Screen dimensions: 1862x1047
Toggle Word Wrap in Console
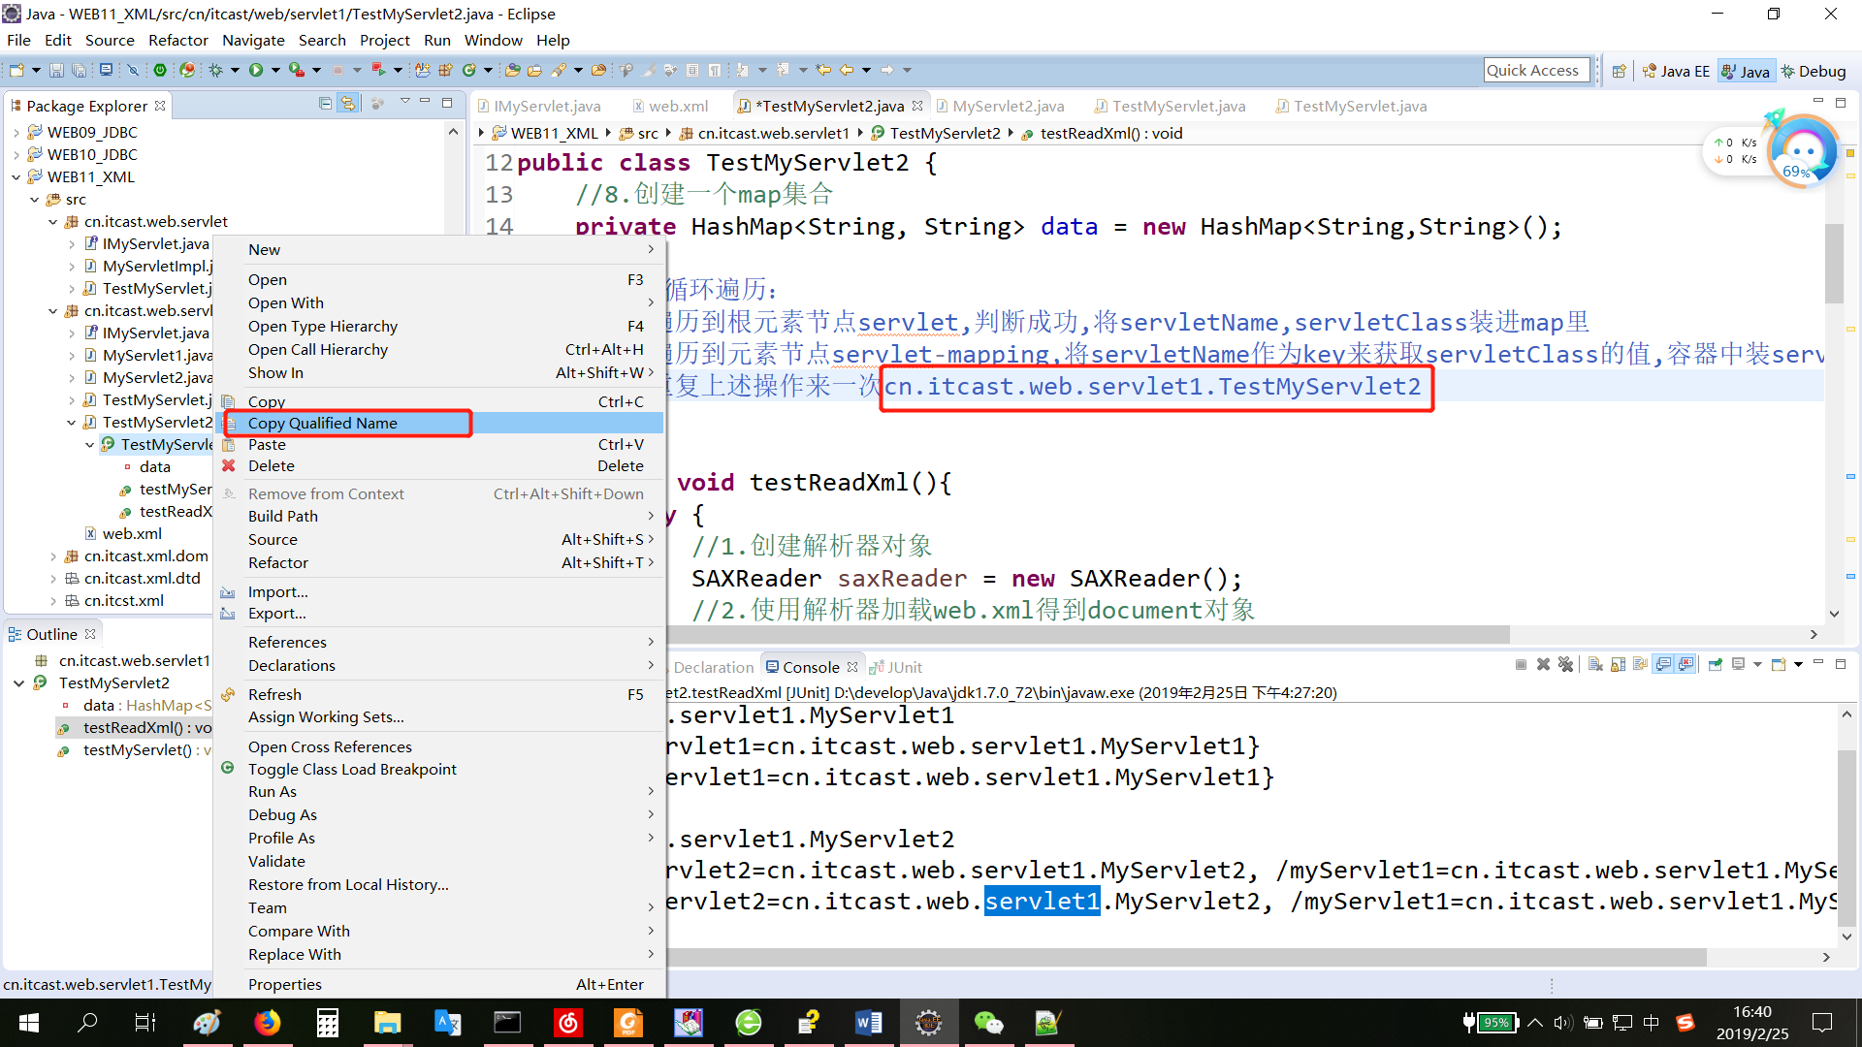tap(1640, 664)
